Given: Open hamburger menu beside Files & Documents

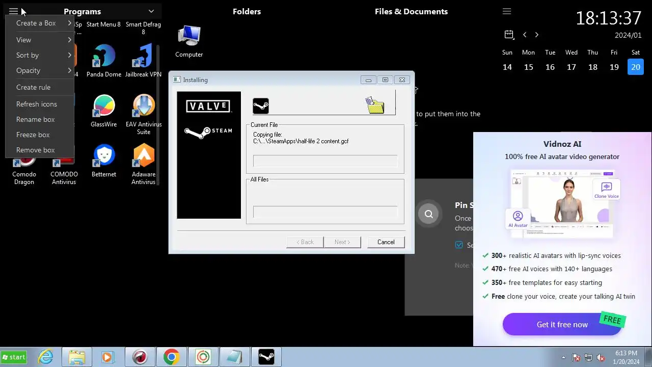Looking at the screenshot, I should (506, 11).
